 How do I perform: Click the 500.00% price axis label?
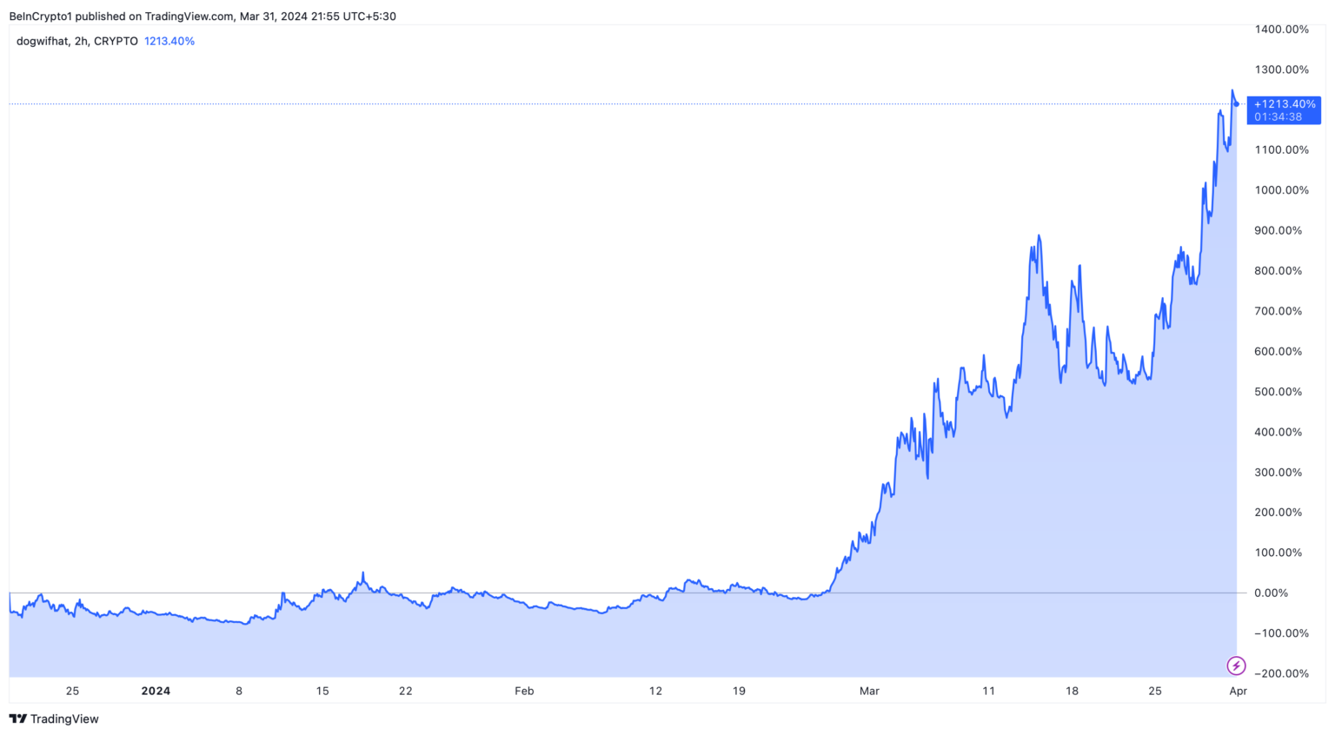click(x=1279, y=392)
